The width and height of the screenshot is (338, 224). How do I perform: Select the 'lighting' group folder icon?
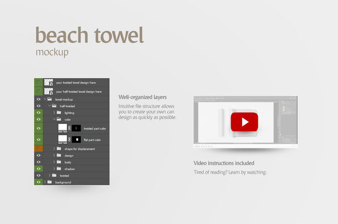[59, 112]
